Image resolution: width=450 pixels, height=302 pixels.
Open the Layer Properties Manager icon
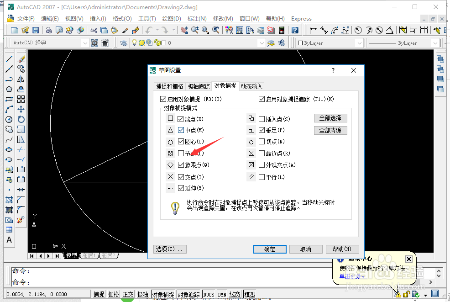[x=123, y=43]
